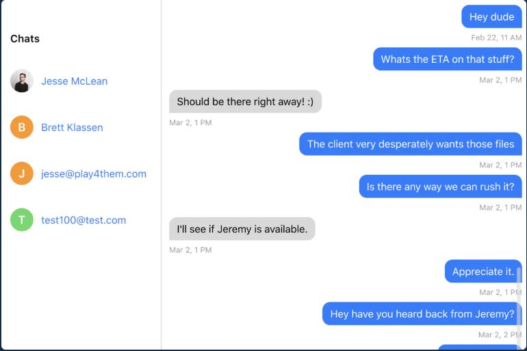Click the orange B avatar icon
The height and width of the screenshot is (351, 527).
point(22,128)
